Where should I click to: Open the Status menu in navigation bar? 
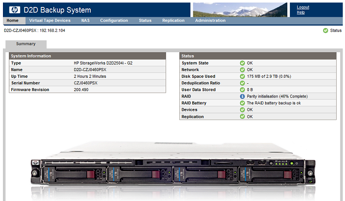145,21
